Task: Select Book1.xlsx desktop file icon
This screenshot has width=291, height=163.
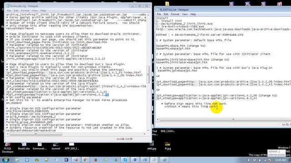Action: (24, 146)
